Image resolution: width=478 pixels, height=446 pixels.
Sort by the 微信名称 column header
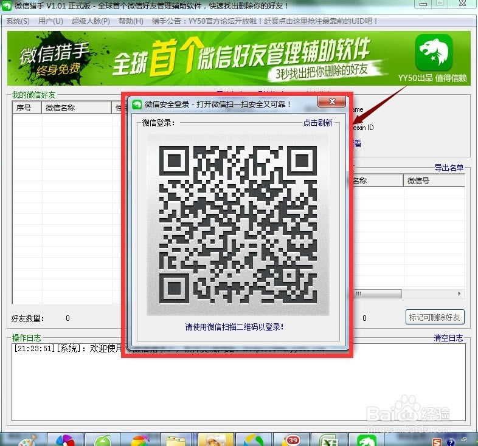point(76,108)
